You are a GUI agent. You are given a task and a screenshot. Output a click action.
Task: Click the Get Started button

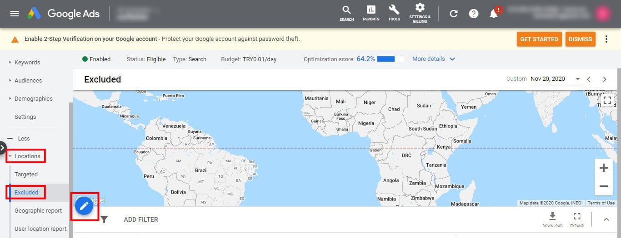[x=539, y=39]
